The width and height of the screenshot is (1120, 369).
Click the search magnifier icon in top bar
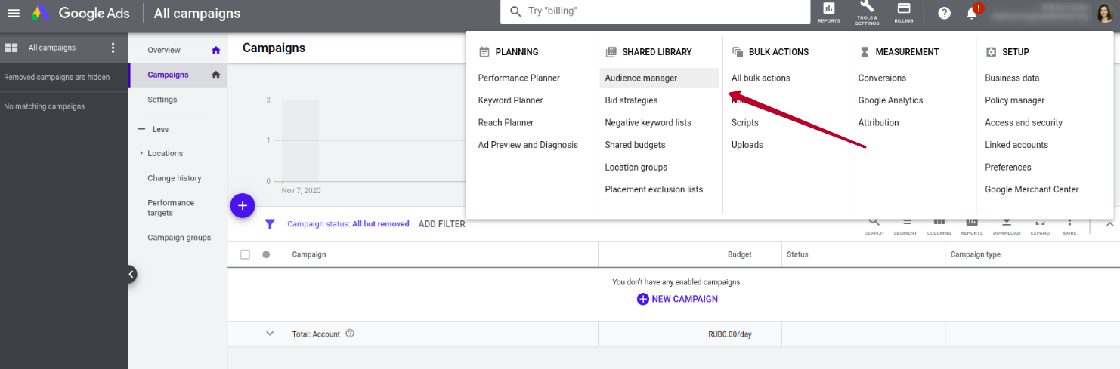[515, 11]
